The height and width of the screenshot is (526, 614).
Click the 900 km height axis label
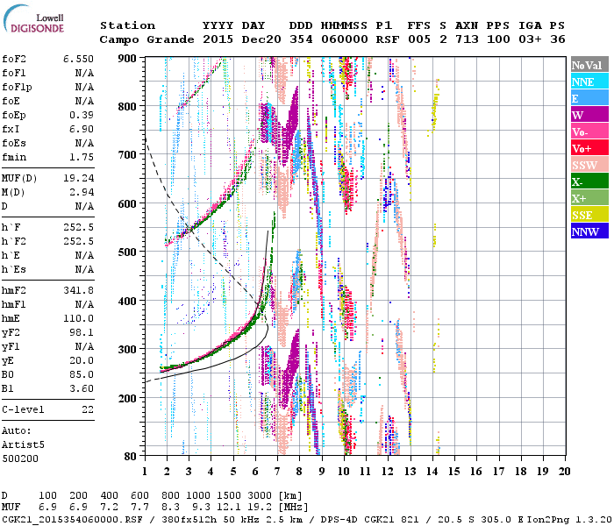(127, 59)
